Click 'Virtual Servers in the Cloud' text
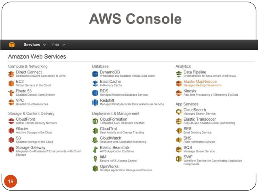The width and height of the screenshot is (258, 193). (x=33, y=85)
